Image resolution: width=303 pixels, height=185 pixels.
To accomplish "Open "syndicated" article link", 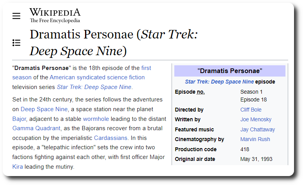I will click(x=91, y=77).
